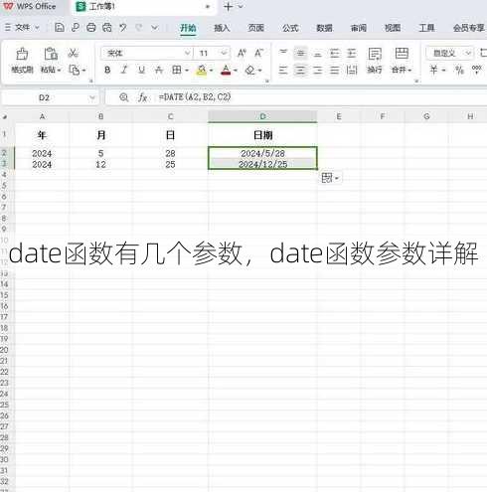Toggle strikethrough formatting
This screenshot has height=492, width=487.
159,70
